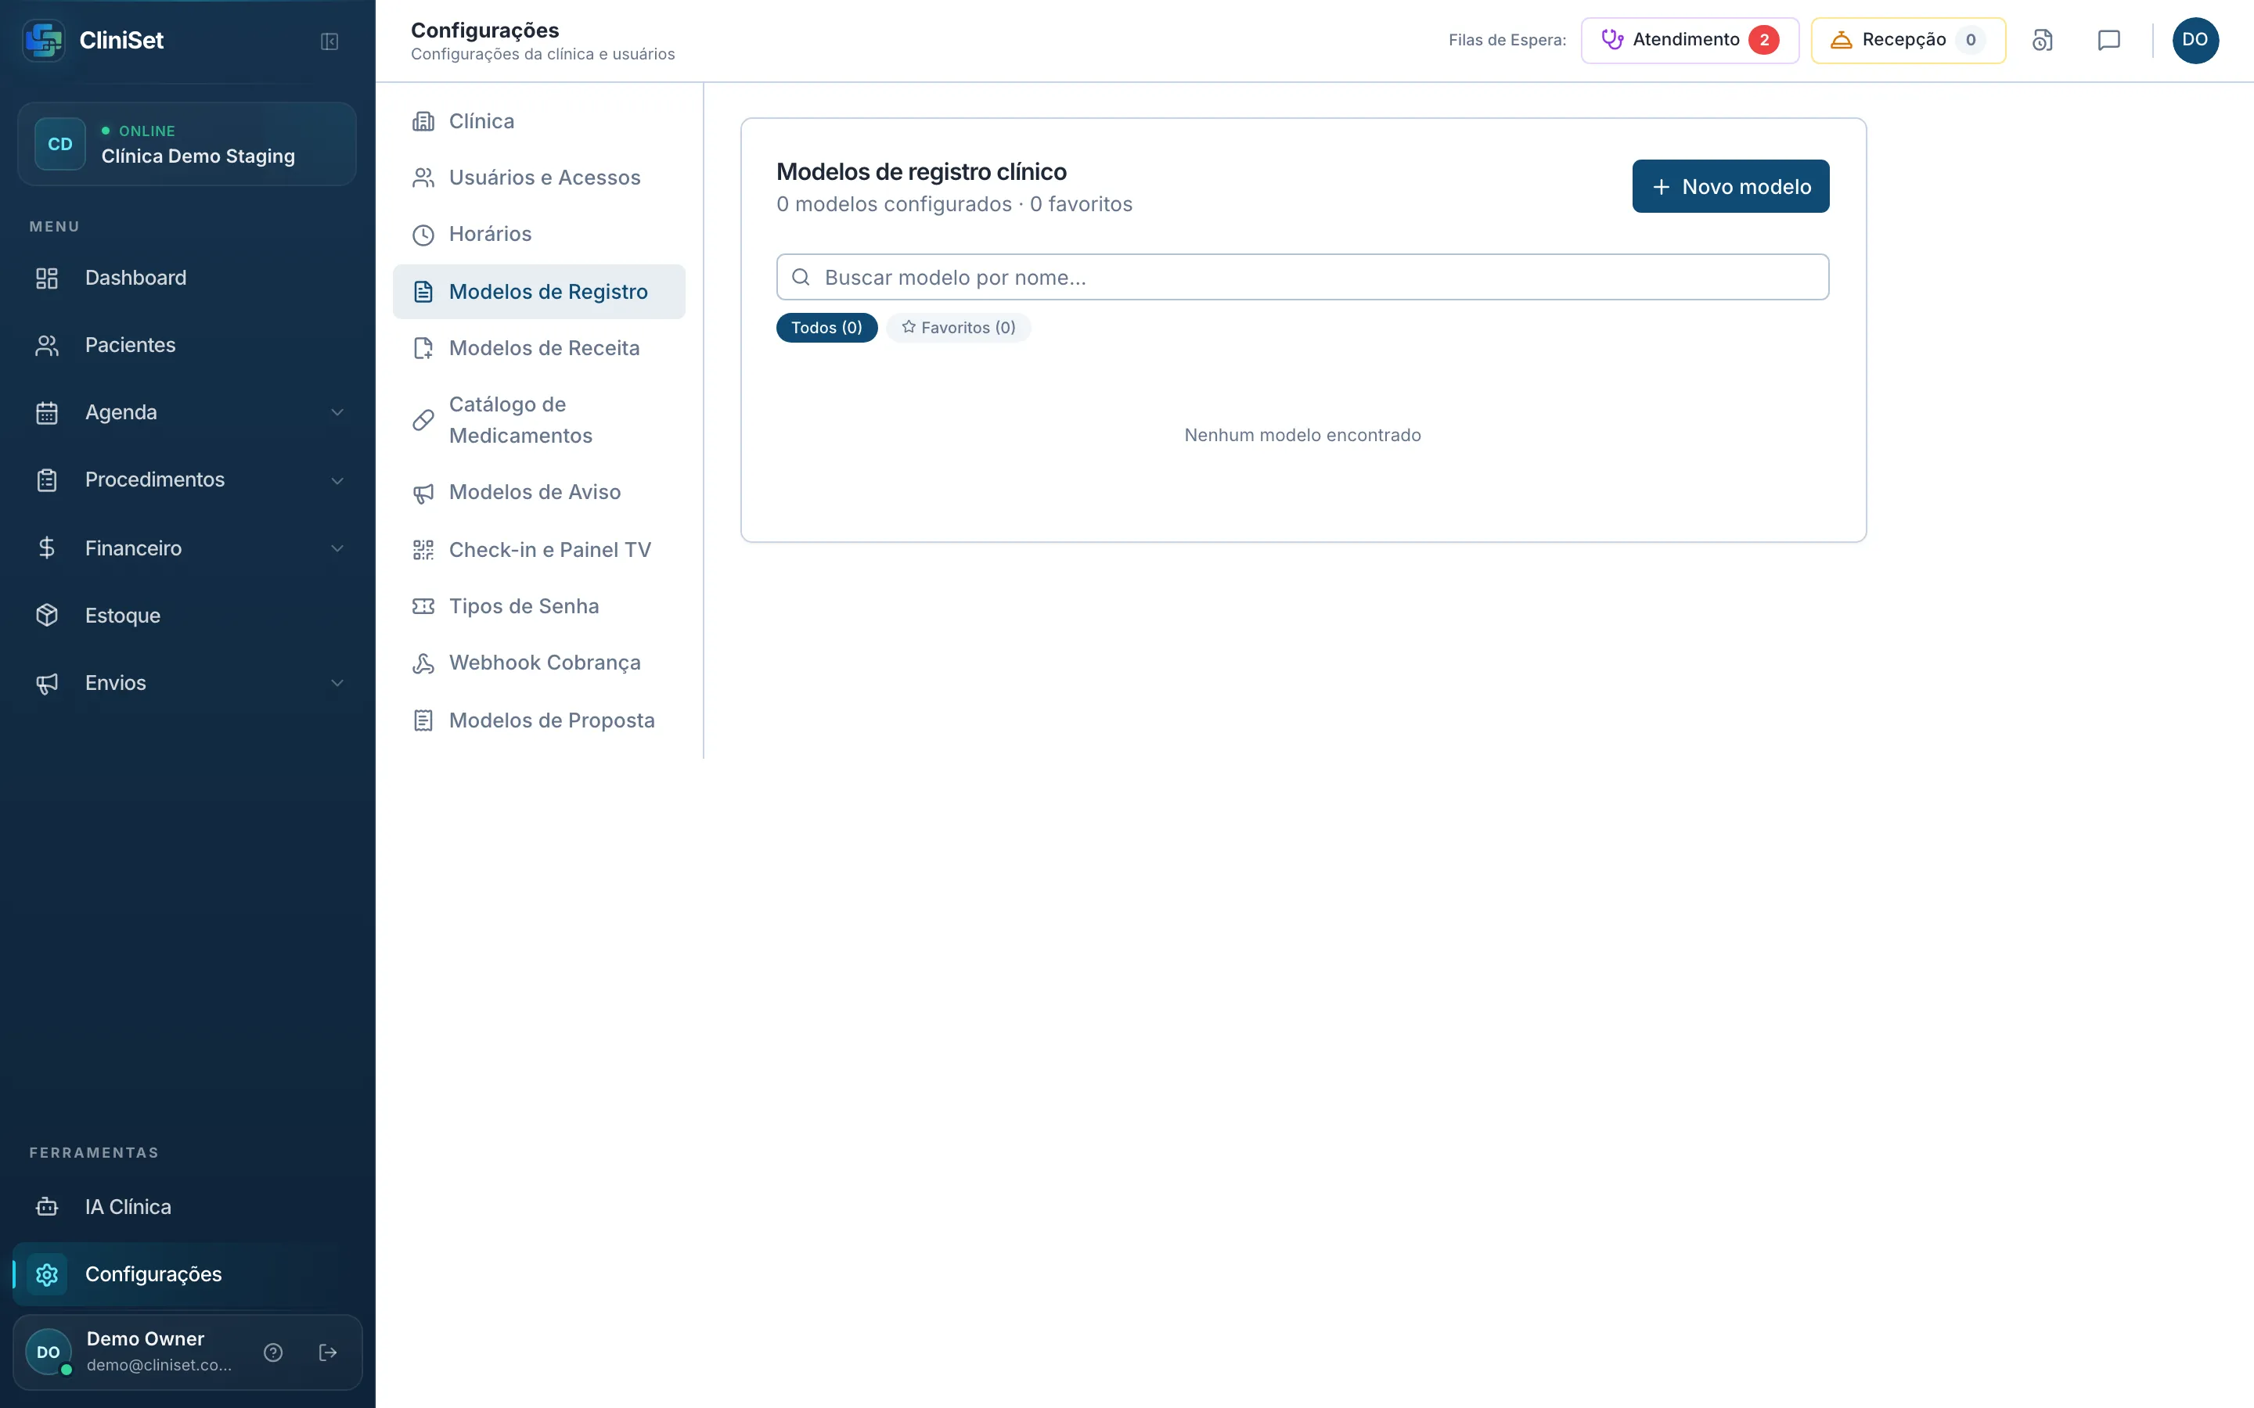Click the Financeiro dollar icon

(x=47, y=548)
